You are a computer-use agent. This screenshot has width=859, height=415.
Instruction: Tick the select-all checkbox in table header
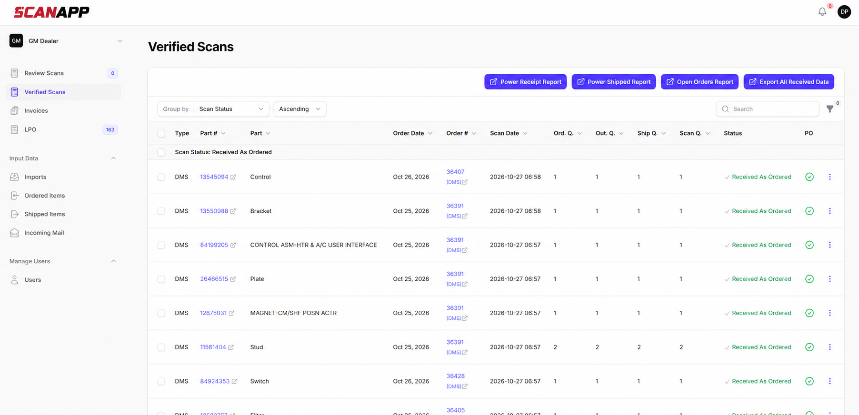coord(161,134)
